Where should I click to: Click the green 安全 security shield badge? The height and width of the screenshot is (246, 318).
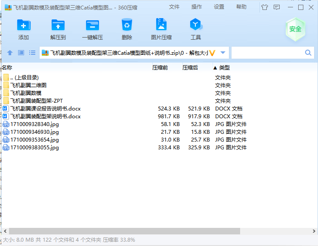tap(296, 29)
